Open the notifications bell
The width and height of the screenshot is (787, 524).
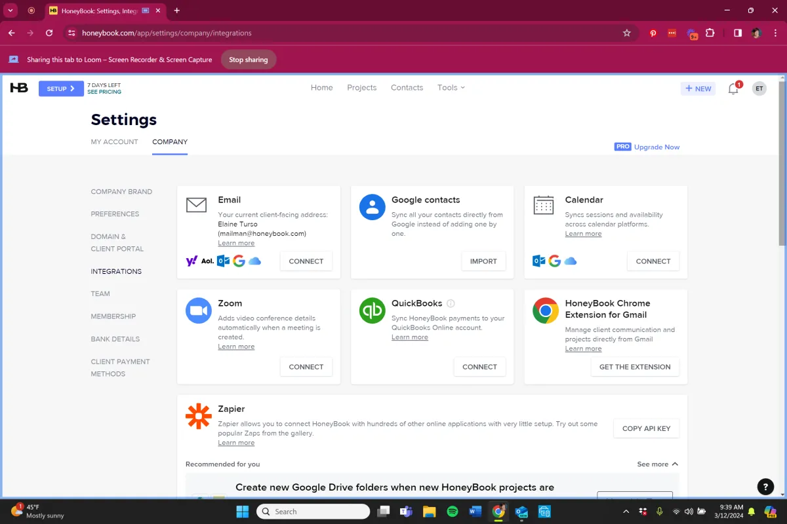pos(734,88)
